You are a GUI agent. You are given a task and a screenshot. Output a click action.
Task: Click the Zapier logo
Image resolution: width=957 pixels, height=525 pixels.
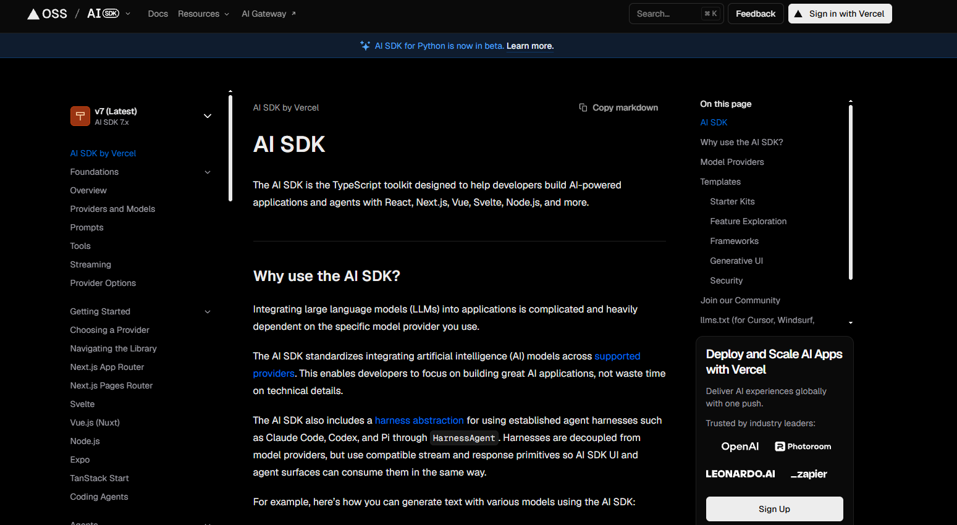(809, 474)
